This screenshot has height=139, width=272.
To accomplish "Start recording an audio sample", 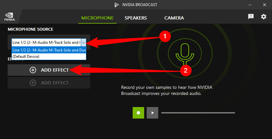I will (138, 113).
